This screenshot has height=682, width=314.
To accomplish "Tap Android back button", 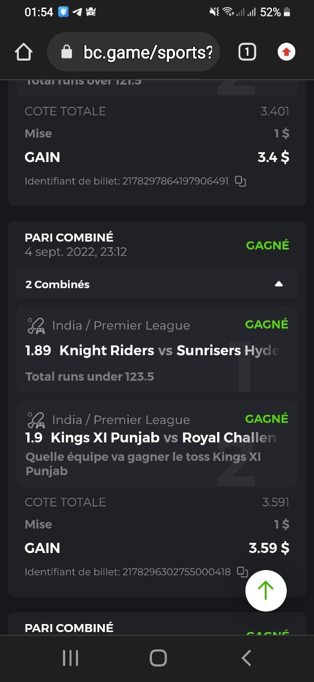I will [x=246, y=658].
